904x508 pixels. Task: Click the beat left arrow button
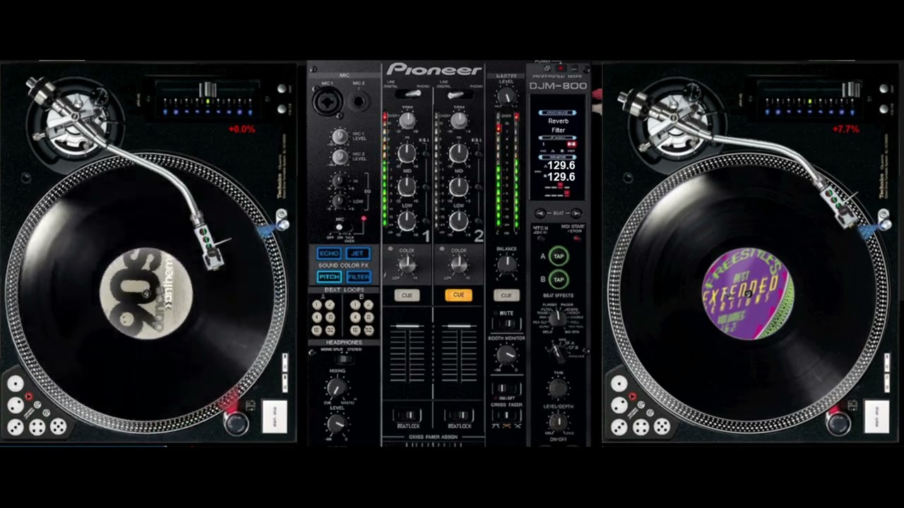click(541, 213)
